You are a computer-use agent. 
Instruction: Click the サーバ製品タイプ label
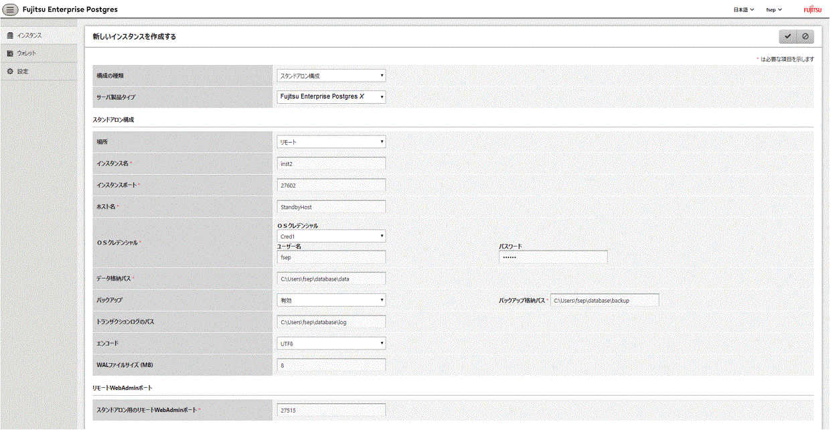click(x=115, y=97)
